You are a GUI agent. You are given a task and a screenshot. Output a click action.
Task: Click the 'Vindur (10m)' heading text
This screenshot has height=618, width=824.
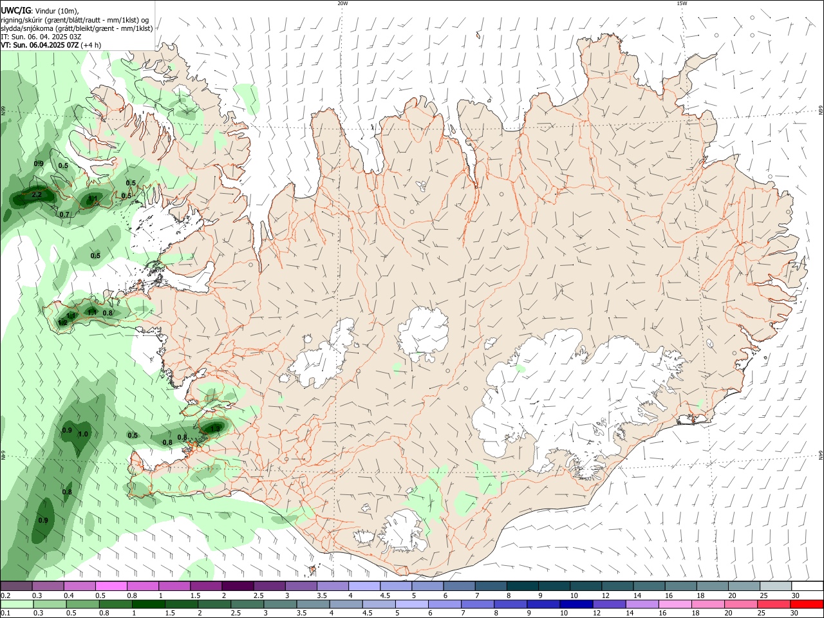coord(55,11)
